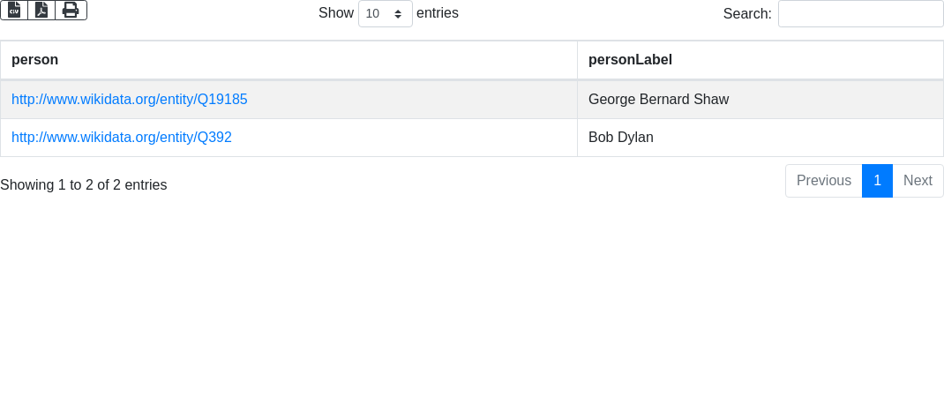Select the George Bernard Shaw cell
The height and width of the screenshot is (397, 944).
click(658, 100)
